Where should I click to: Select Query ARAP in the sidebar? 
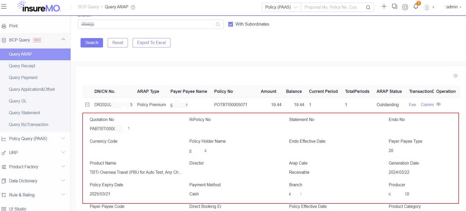(x=35, y=54)
